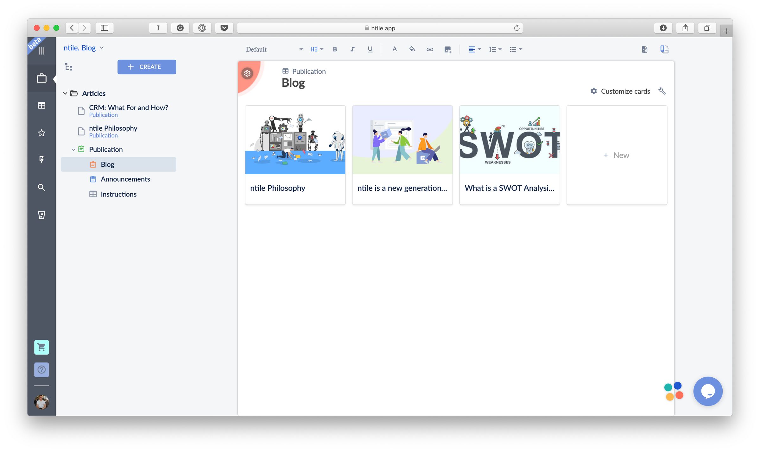This screenshot has width=760, height=452.
Task: Select Blog in the tree
Action: point(118,164)
